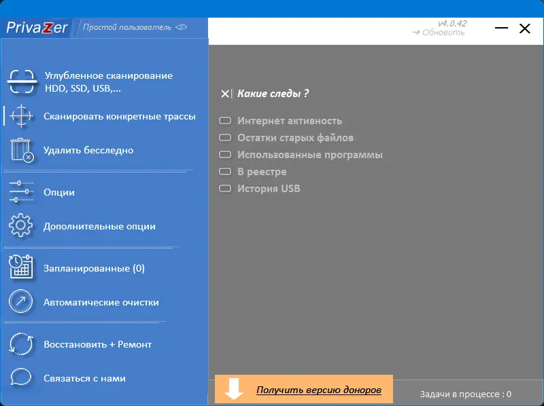Click the speech bubble contact us icon
Screen dimensions: 544x406
[21, 377]
